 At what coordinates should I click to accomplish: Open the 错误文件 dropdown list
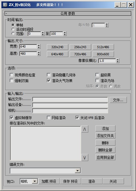tap(77, 171)
